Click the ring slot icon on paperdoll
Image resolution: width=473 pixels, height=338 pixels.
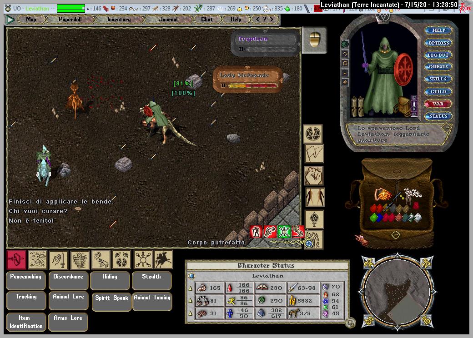coord(345,73)
